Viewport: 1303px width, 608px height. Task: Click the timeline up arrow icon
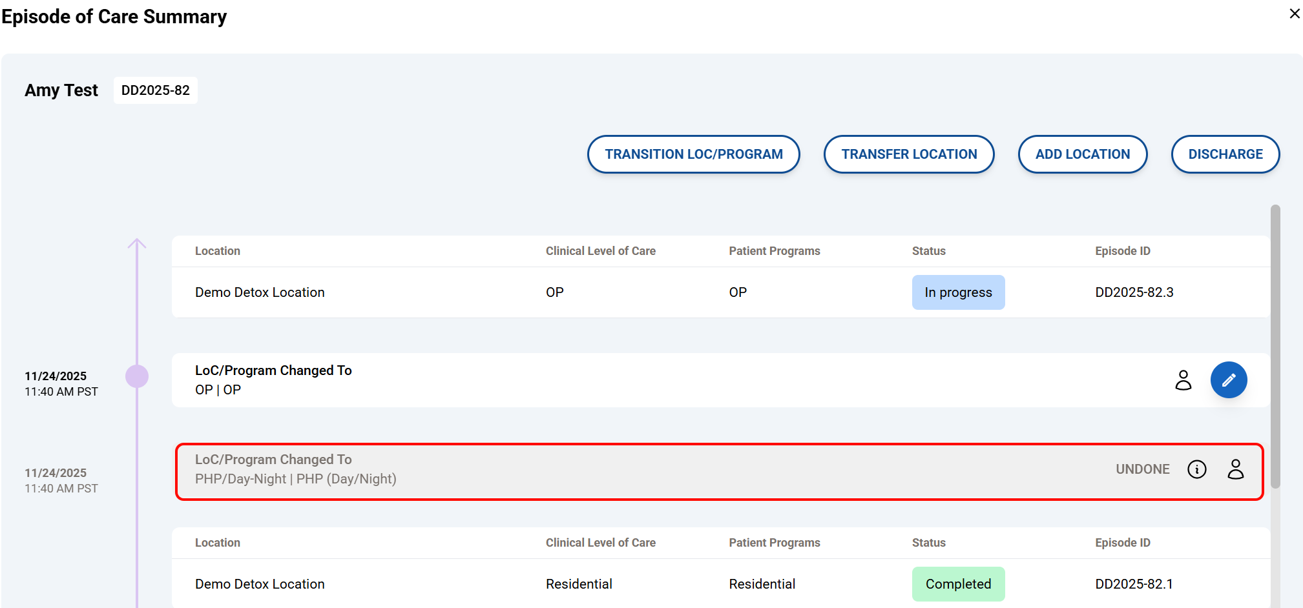(137, 244)
